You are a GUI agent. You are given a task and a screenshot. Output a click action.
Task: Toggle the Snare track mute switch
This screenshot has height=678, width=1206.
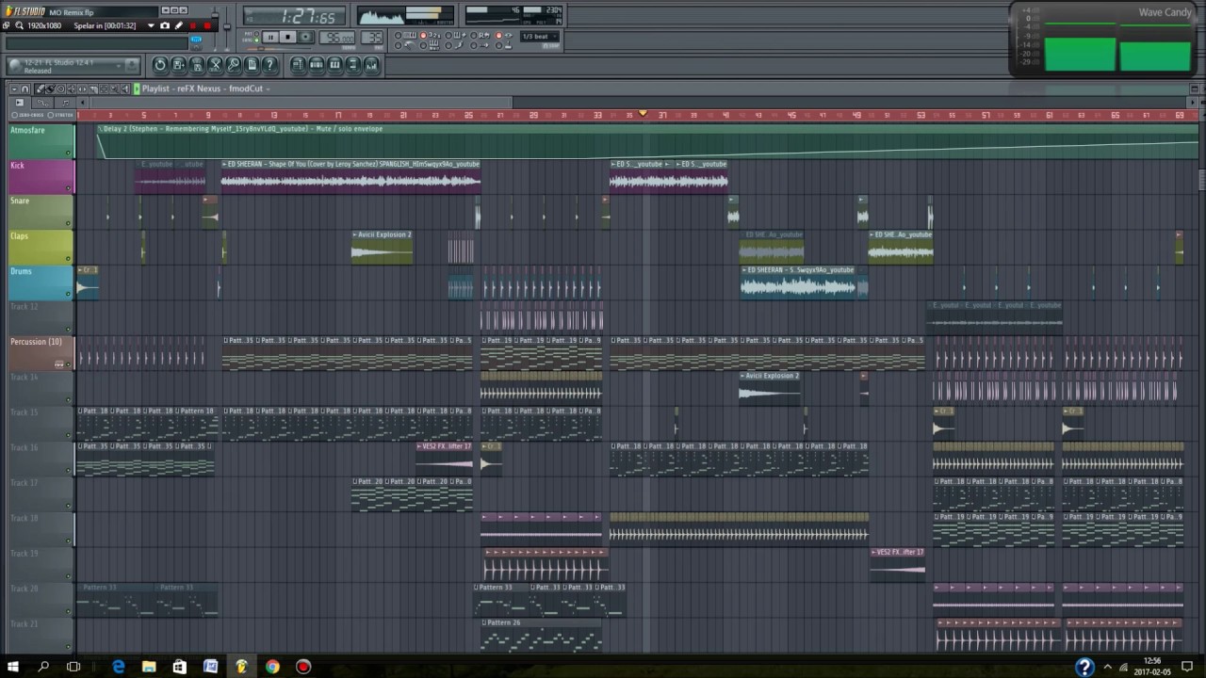click(x=68, y=223)
